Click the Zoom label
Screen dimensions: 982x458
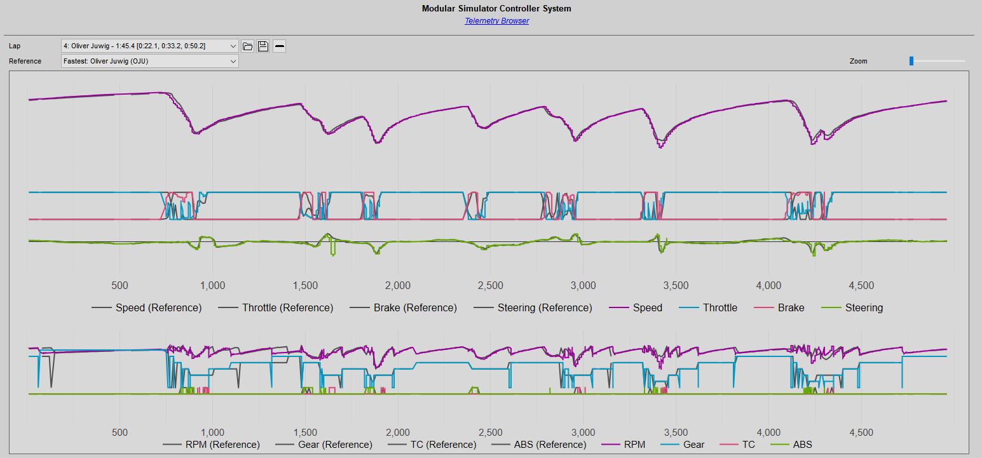[x=858, y=61]
